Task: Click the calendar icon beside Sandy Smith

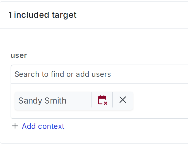Action: click(x=102, y=100)
